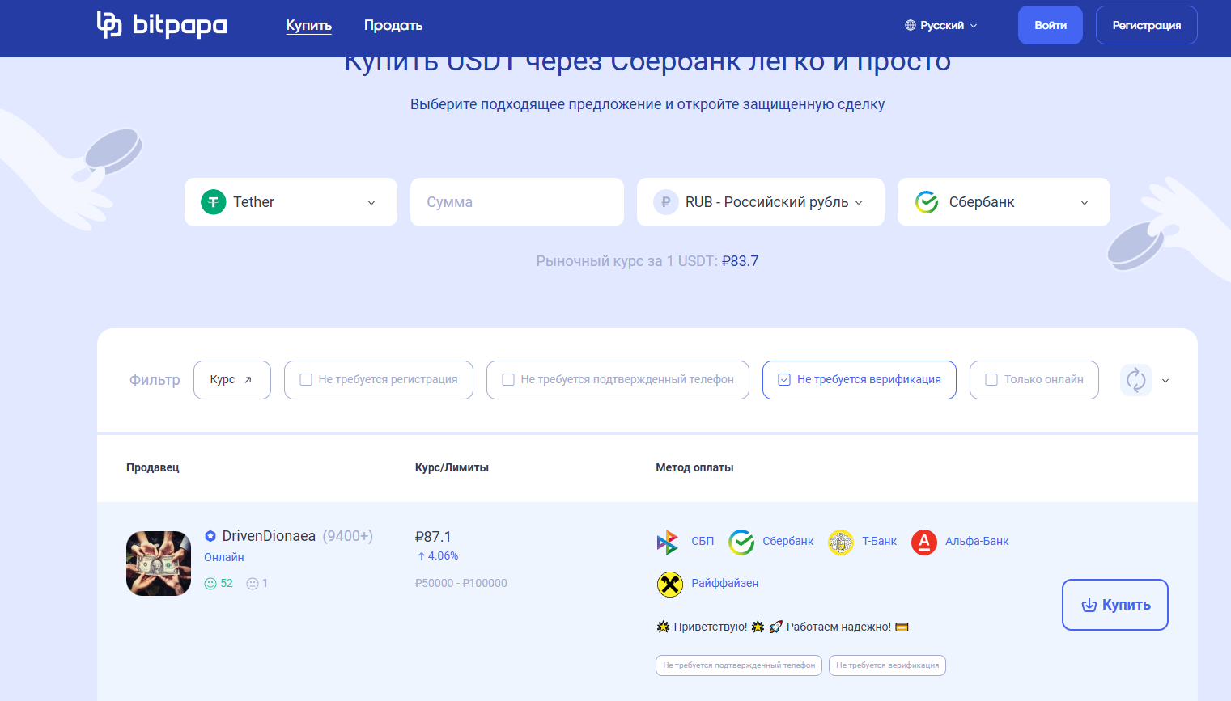Click the T-Bank payment icon
The image size is (1231, 701).
pos(841,542)
